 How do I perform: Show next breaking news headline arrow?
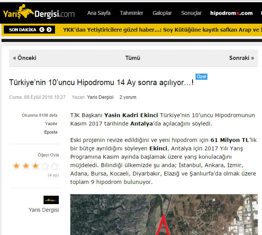49,30
